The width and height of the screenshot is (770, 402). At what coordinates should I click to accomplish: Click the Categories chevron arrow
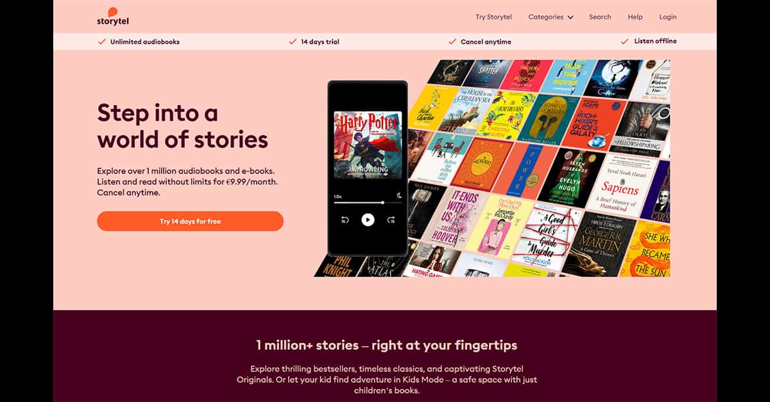pyautogui.click(x=570, y=17)
